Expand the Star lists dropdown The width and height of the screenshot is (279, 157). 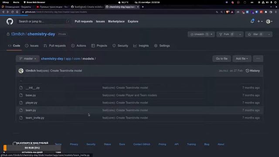point(269,34)
